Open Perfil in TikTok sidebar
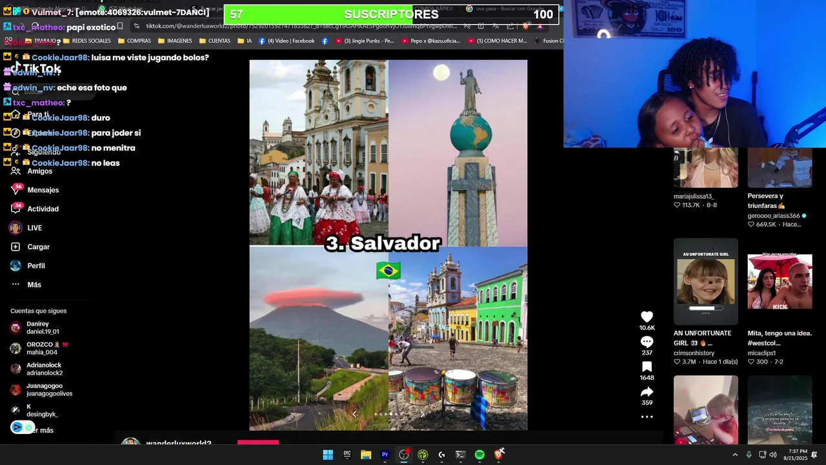 36,265
